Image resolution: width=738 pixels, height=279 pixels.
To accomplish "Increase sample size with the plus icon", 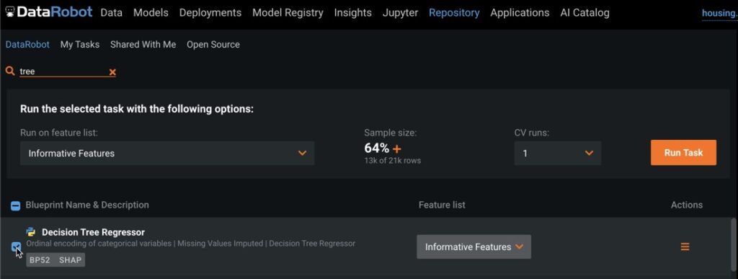I will pyautogui.click(x=397, y=149).
